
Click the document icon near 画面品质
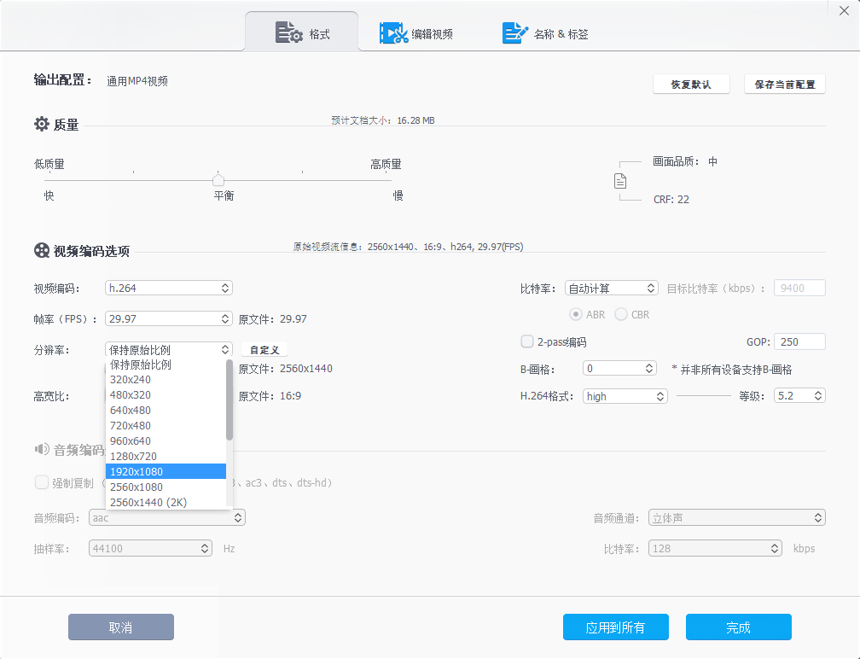[x=620, y=179]
